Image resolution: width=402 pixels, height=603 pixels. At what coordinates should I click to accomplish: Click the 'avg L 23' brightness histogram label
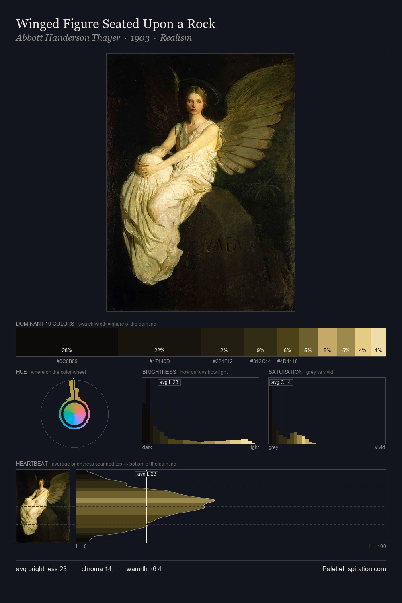[x=169, y=382]
